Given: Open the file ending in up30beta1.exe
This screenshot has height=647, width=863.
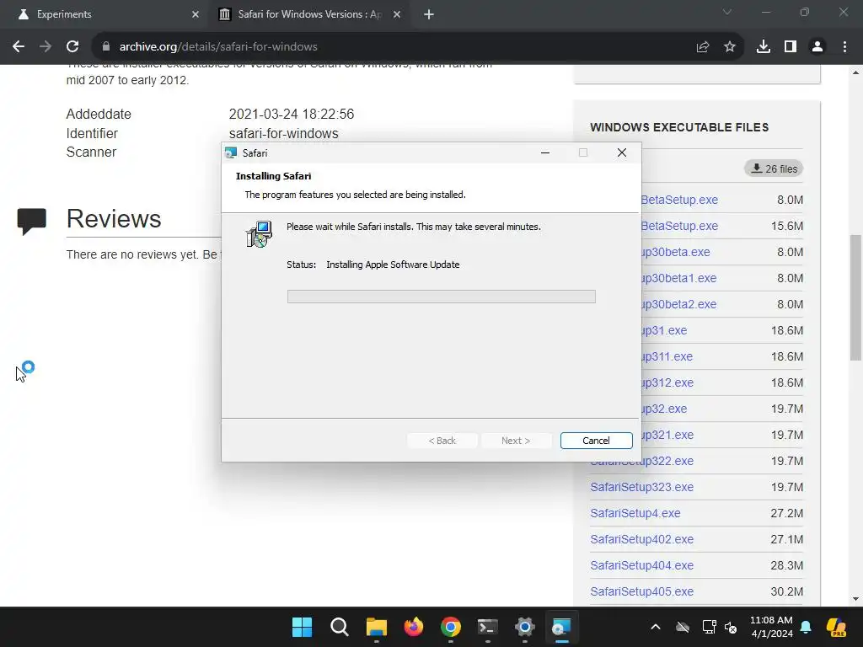Looking at the screenshot, I should [678, 278].
